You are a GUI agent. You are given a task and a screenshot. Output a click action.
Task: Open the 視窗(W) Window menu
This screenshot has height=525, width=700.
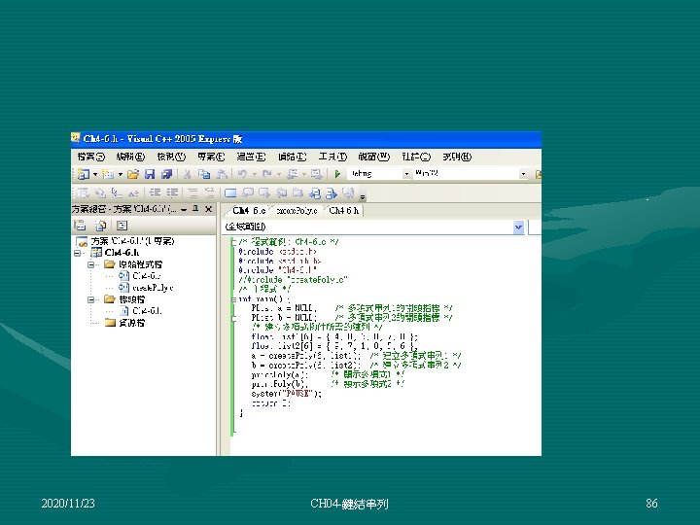tap(374, 157)
